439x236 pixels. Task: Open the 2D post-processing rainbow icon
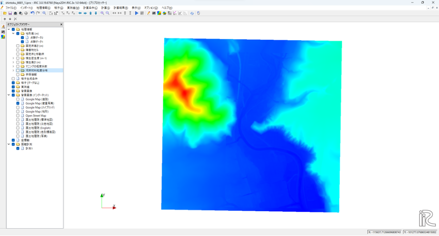point(159,13)
